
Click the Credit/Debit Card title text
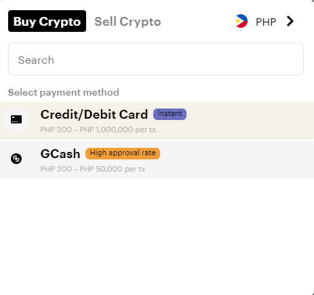(94, 115)
